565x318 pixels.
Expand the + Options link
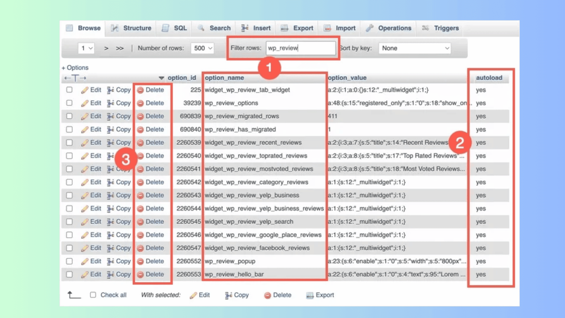[75, 68]
